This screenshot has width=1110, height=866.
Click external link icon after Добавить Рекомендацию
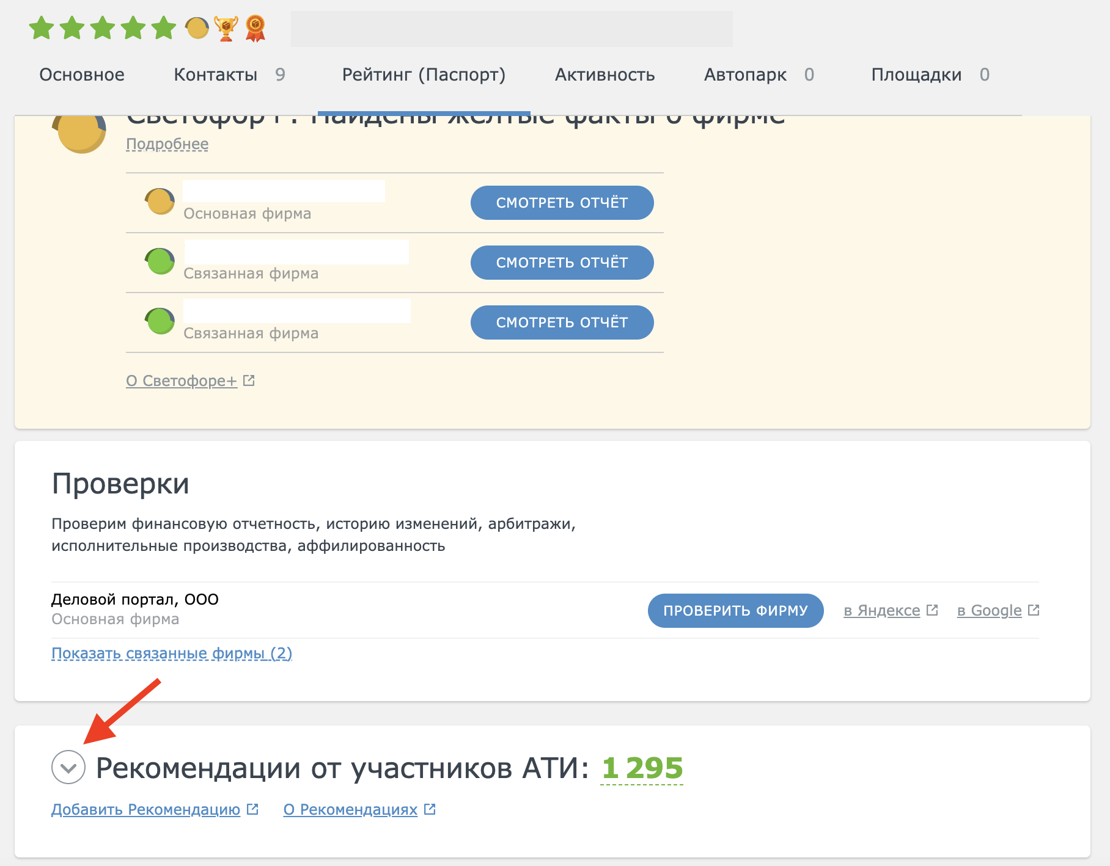[252, 809]
